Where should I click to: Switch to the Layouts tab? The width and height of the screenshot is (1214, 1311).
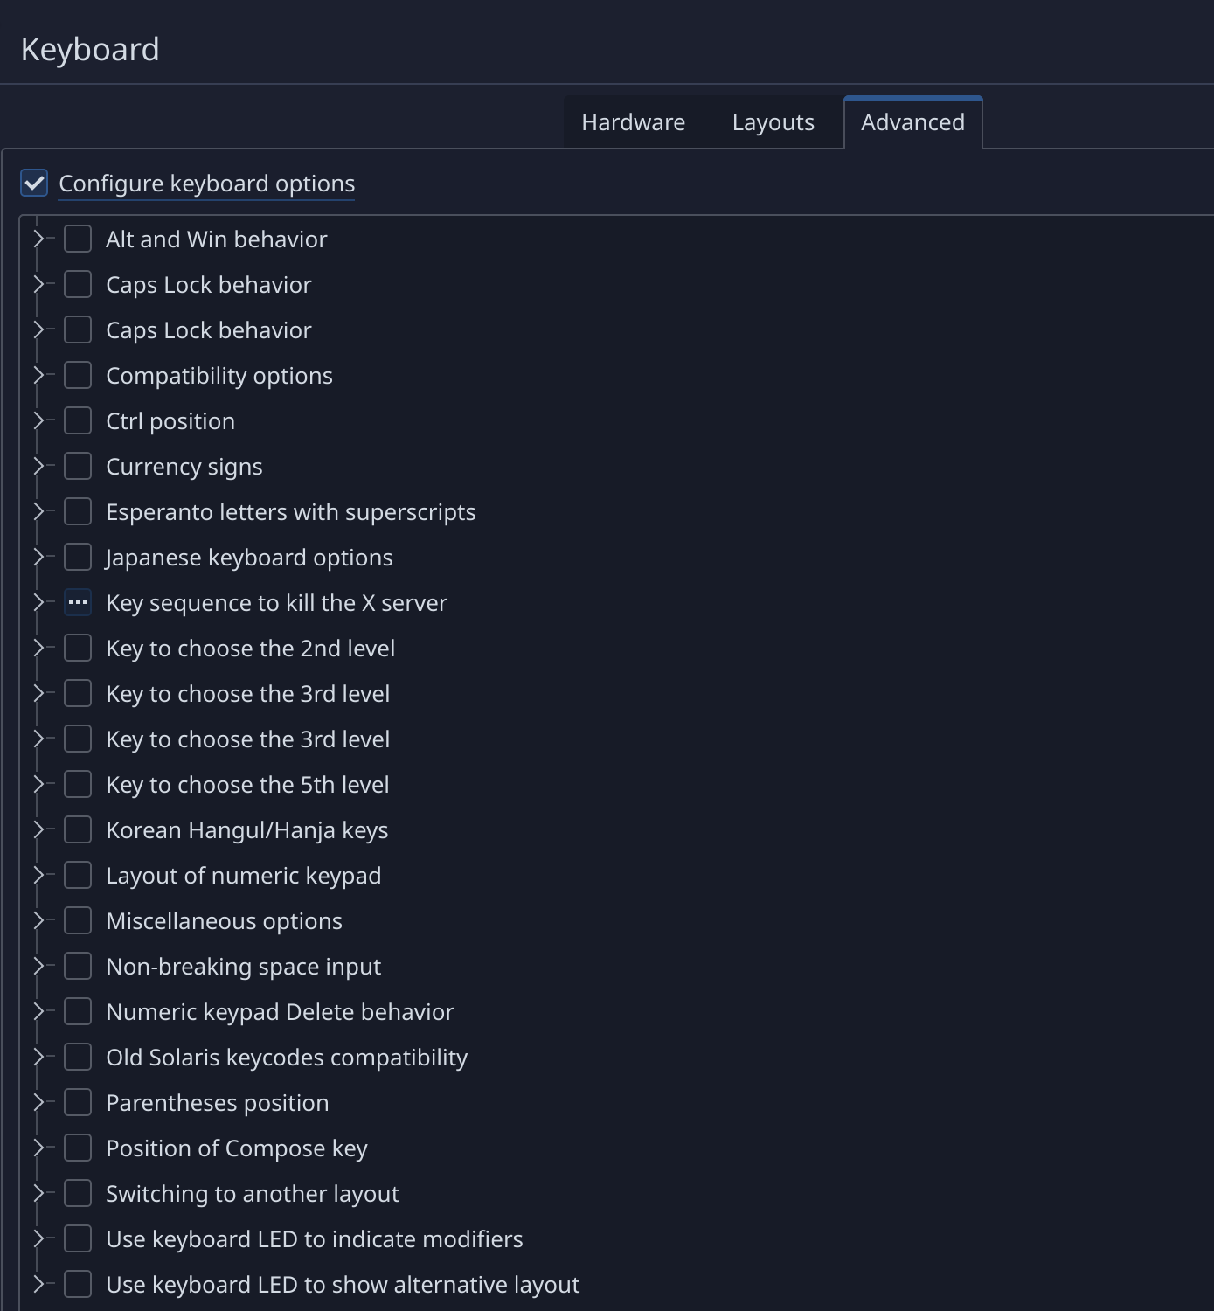coord(772,121)
